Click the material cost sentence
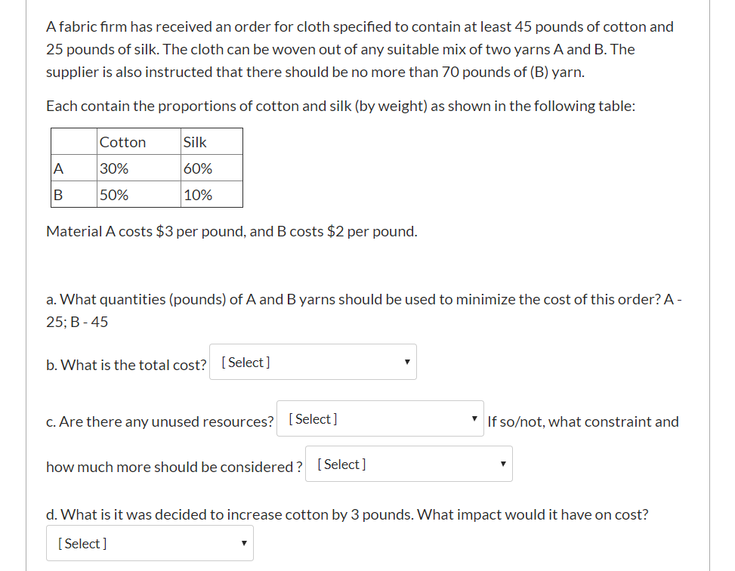This screenshot has width=735, height=571. [x=231, y=231]
